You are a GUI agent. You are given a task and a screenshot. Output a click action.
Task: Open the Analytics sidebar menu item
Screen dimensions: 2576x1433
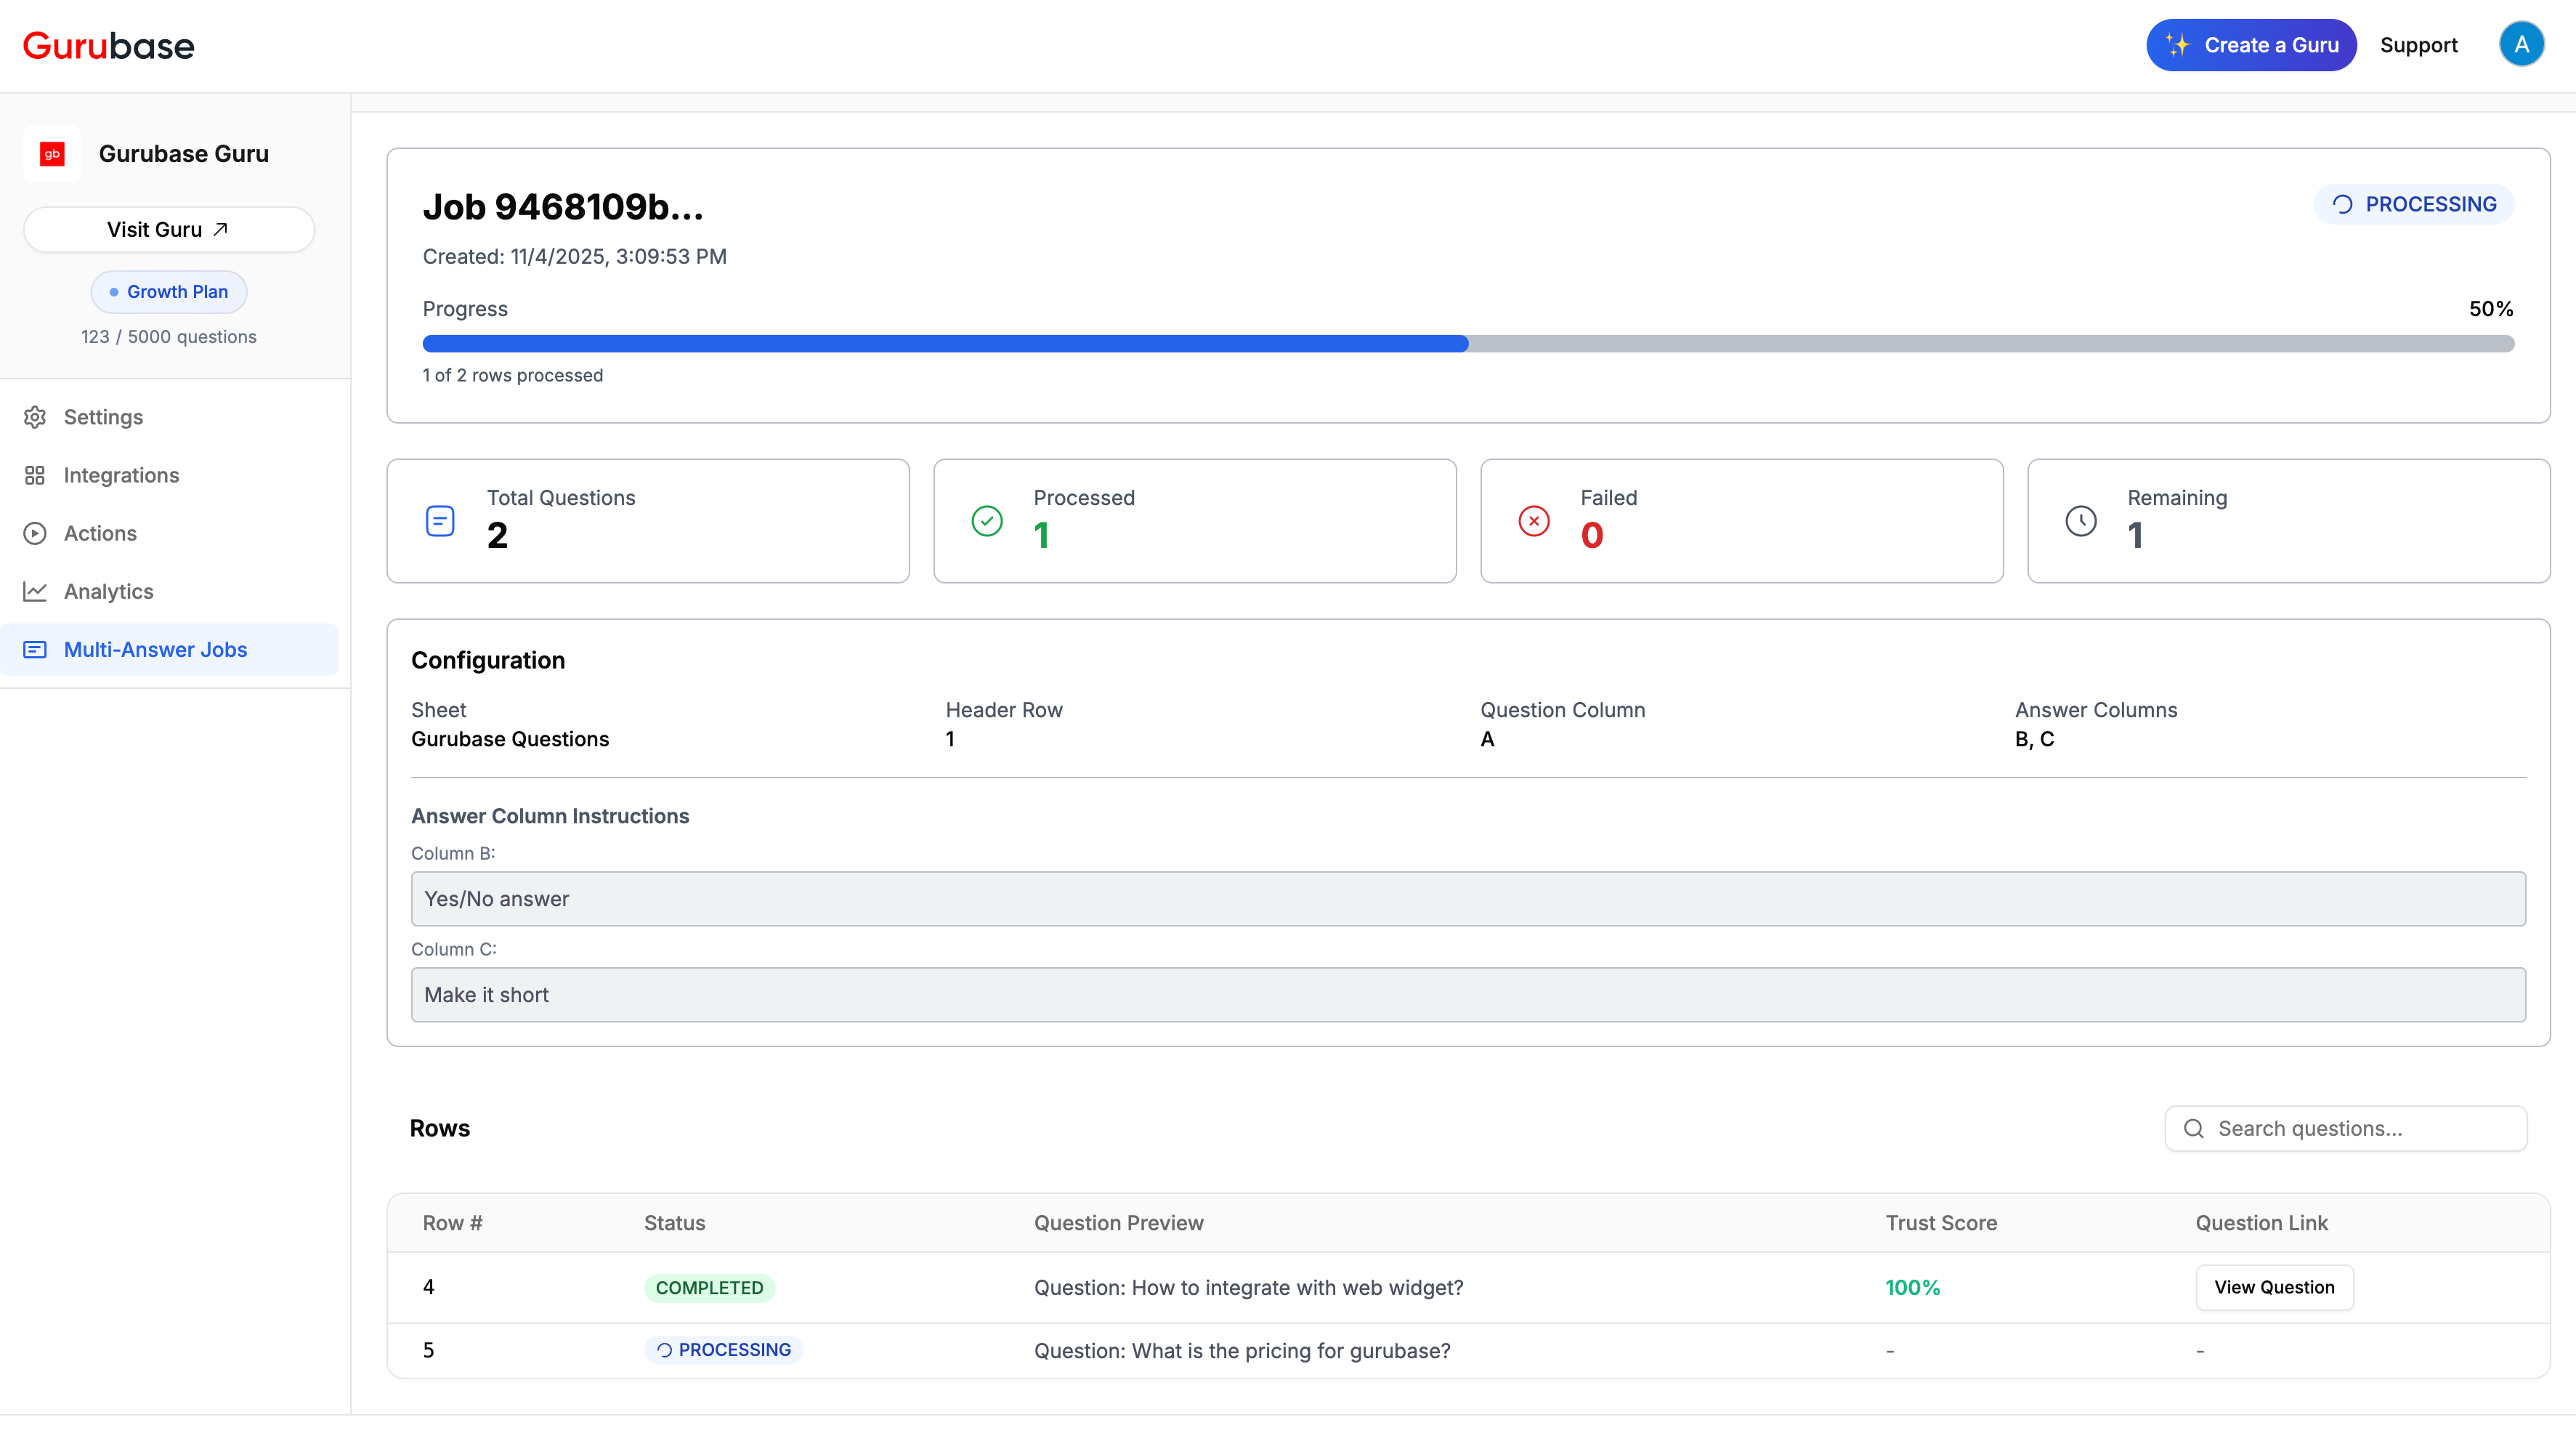click(108, 591)
